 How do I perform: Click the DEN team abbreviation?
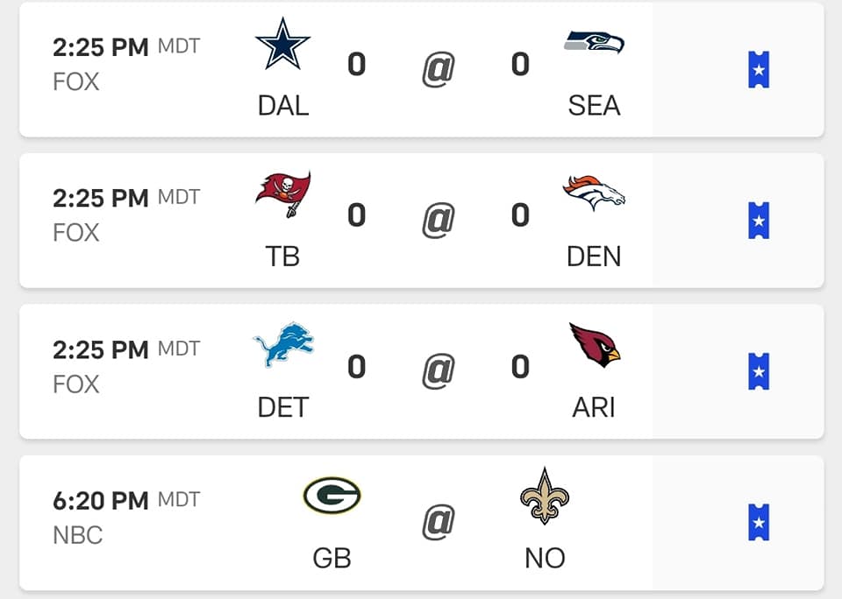[594, 257]
